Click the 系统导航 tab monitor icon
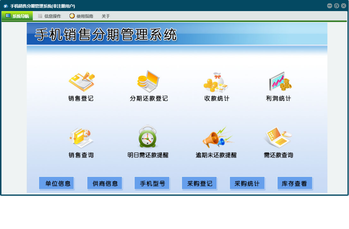The image size is (349, 229). coord(8,16)
